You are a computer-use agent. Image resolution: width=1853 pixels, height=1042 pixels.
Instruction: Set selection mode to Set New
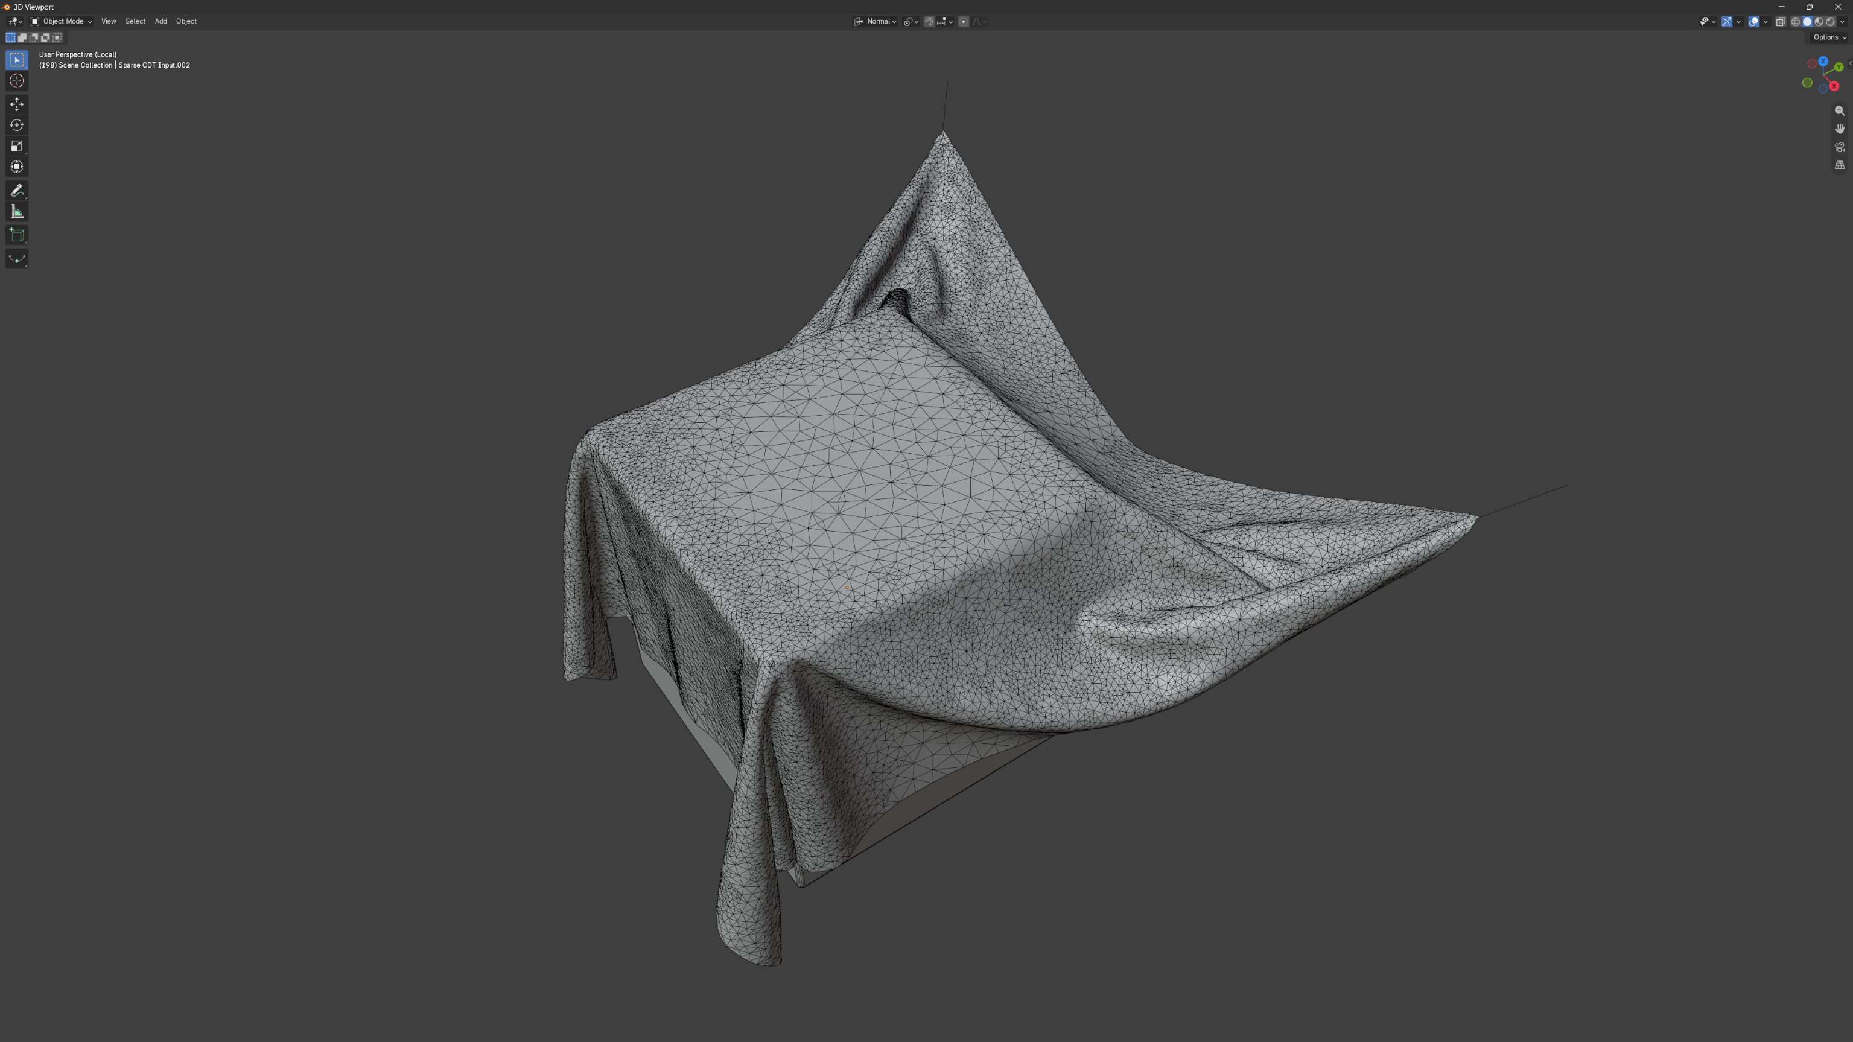click(x=11, y=37)
